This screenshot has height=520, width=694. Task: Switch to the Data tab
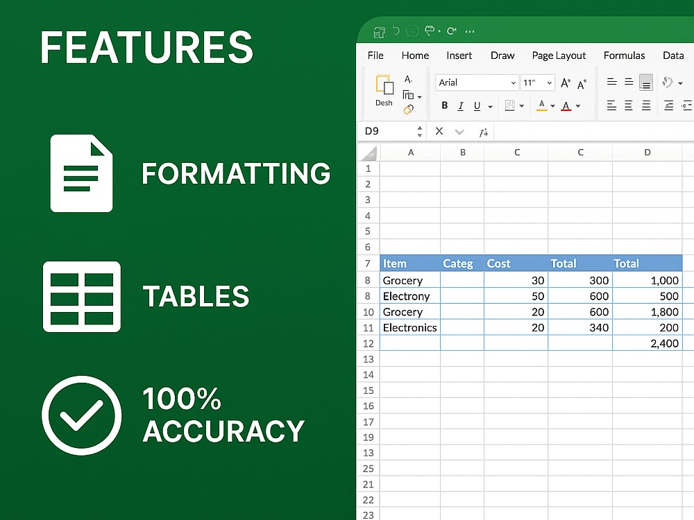click(x=673, y=55)
